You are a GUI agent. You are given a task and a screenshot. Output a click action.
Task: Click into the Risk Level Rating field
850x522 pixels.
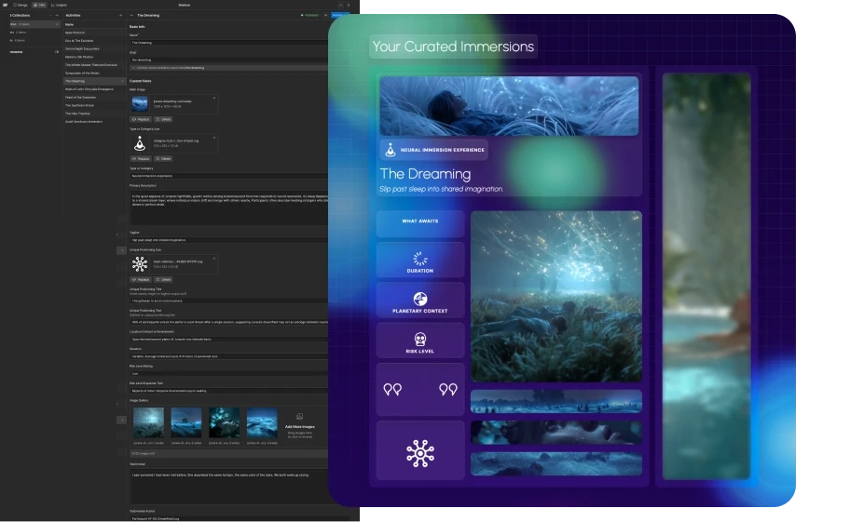pos(228,374)
